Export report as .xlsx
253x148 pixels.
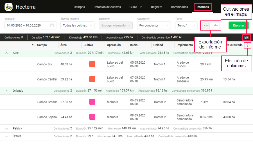[216, 26]
